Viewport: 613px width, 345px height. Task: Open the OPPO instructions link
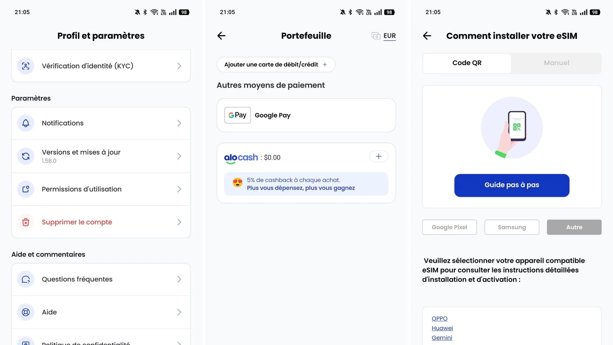point(439,318)
